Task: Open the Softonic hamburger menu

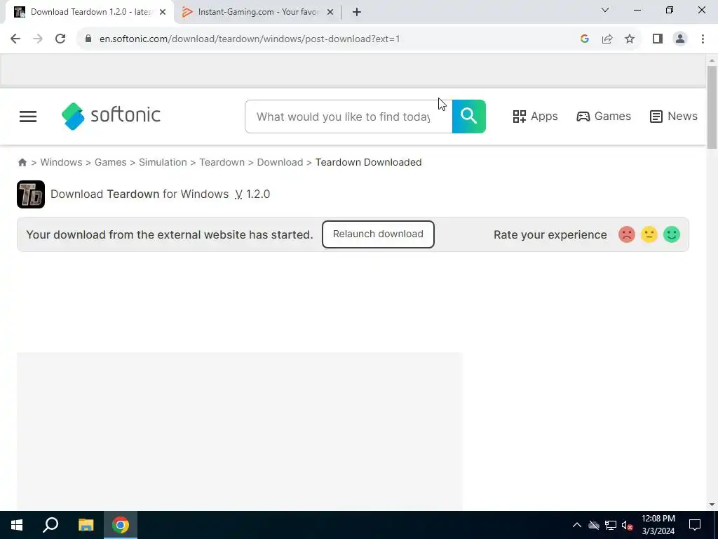Action: click(x=28, y=117)
